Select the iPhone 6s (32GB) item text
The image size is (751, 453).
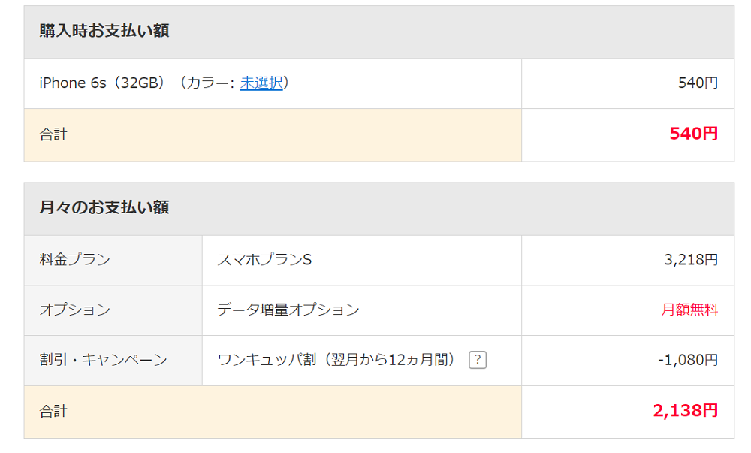pos(101,83)
